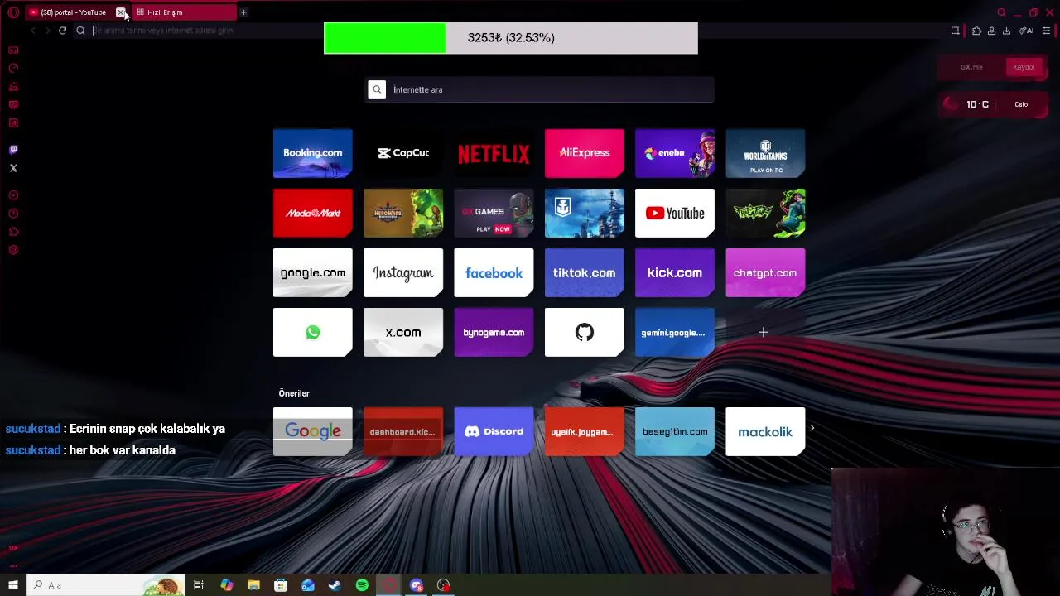Open Task View from the taskbar
The height and width of the screenshot is (596, 1060).
(x=199, y=585)
